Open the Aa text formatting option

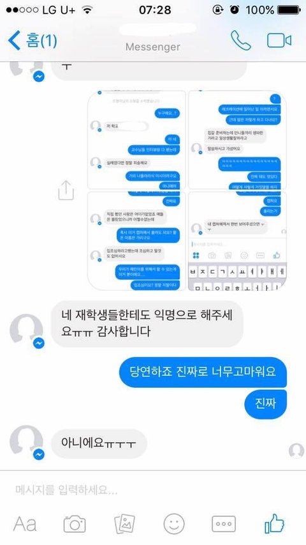(25, 524)
